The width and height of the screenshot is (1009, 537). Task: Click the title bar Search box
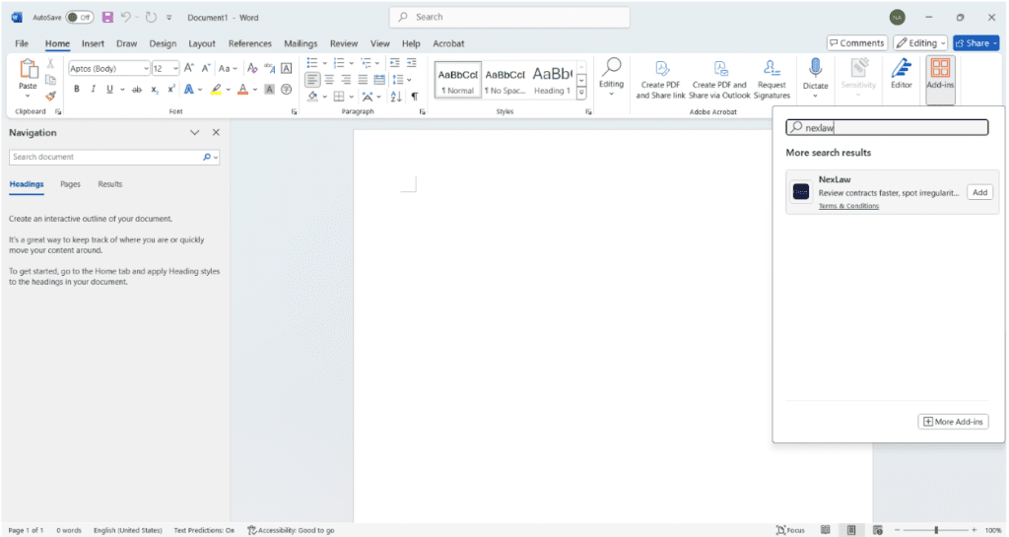tap(509, 18)
